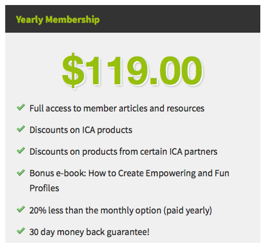This screenshot has height=249, width=267.
Task: Click '20% less than the monthly option' text
Action: pyautogui.click(x=95, y=210)
